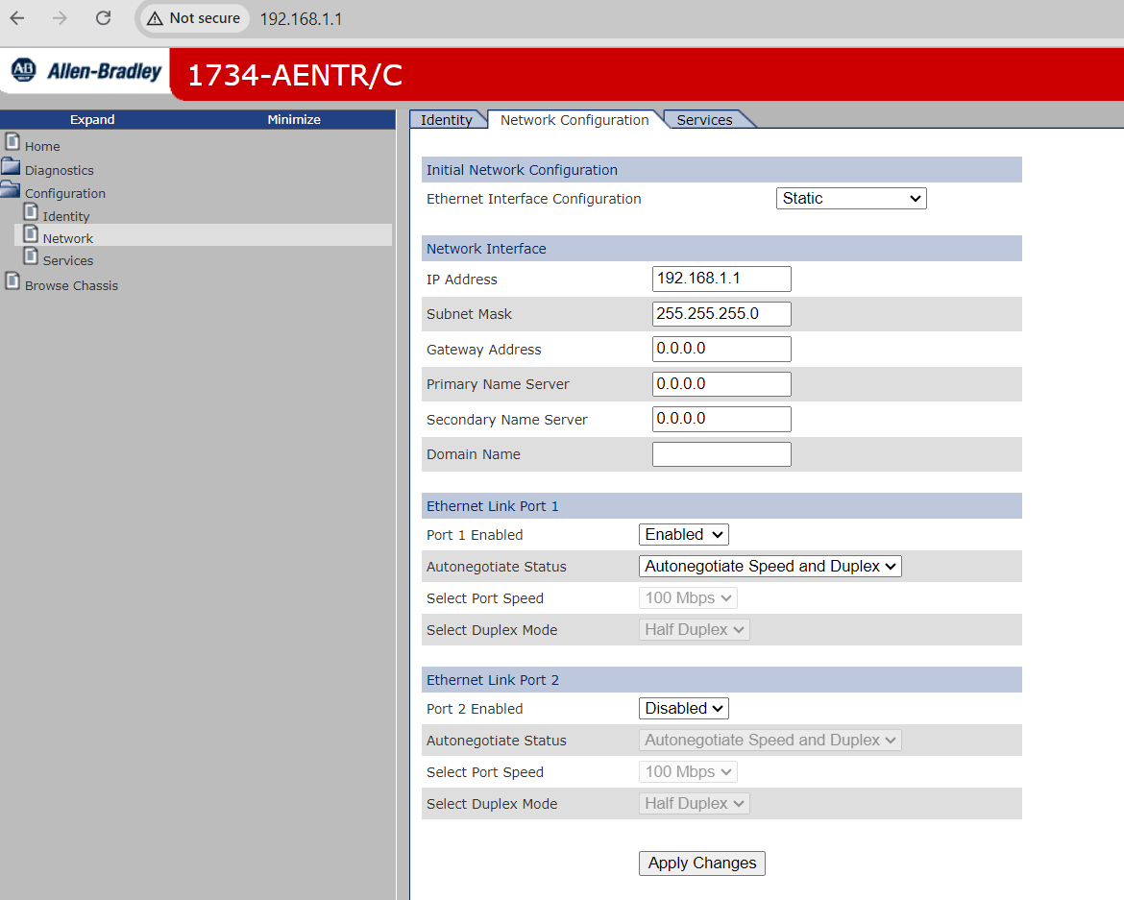This screenshot has height=900, width=1124.
Task: Switch to the Services tab
Action: coord(704,120)
